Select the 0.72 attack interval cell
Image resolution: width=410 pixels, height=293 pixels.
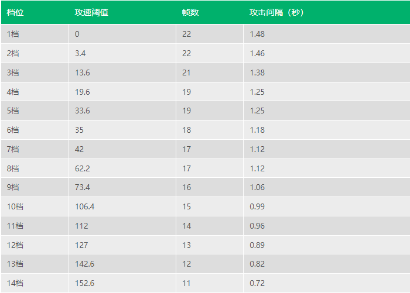click(x=327, y=283)
